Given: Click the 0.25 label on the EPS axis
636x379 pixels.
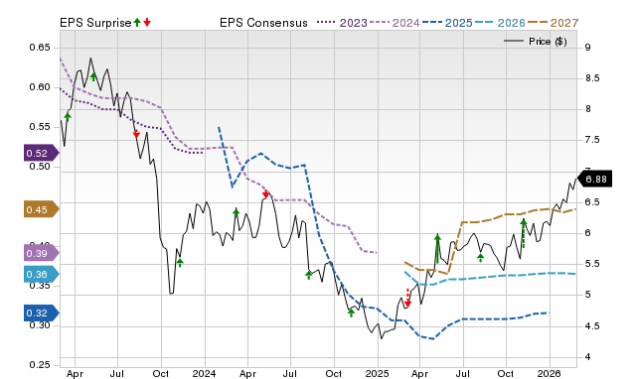Looking at the screenshot, I should [x=40, y=365].
